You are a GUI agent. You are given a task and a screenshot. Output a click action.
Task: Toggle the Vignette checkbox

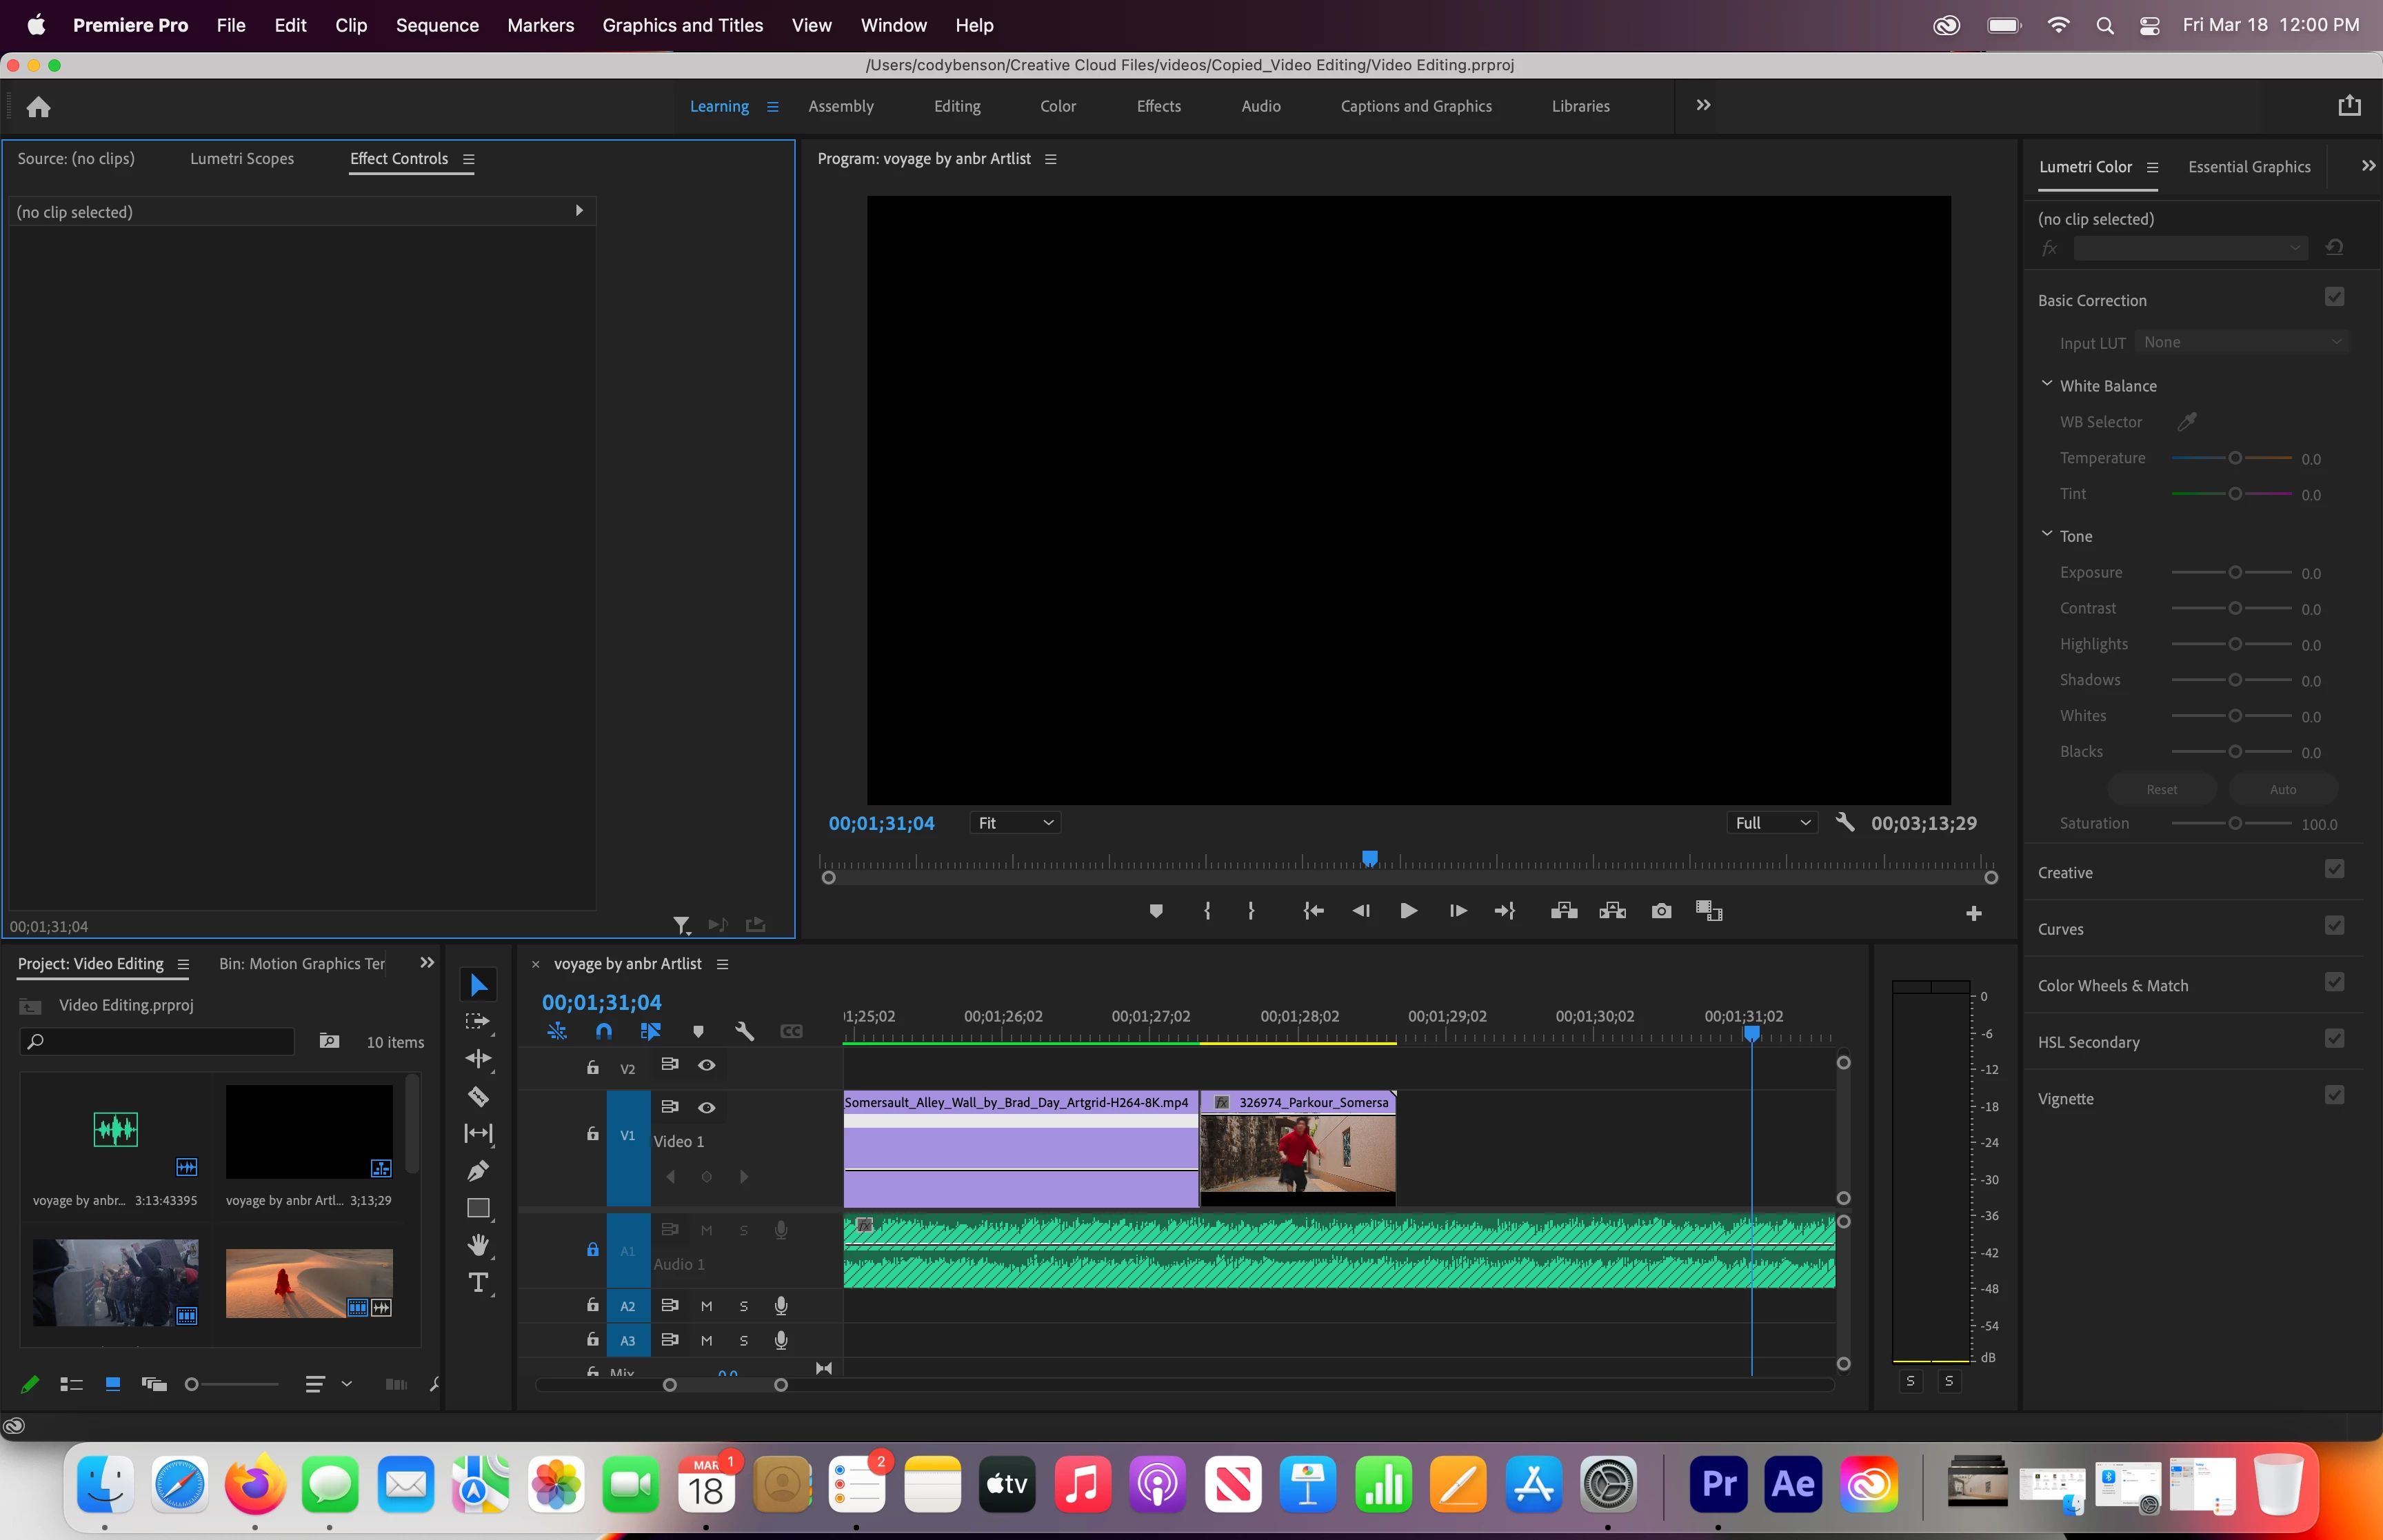pos(2334,1096)
